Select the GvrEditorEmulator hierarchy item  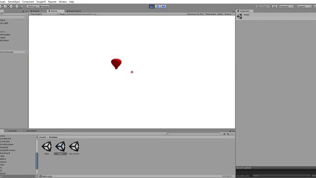click(5, 35)
